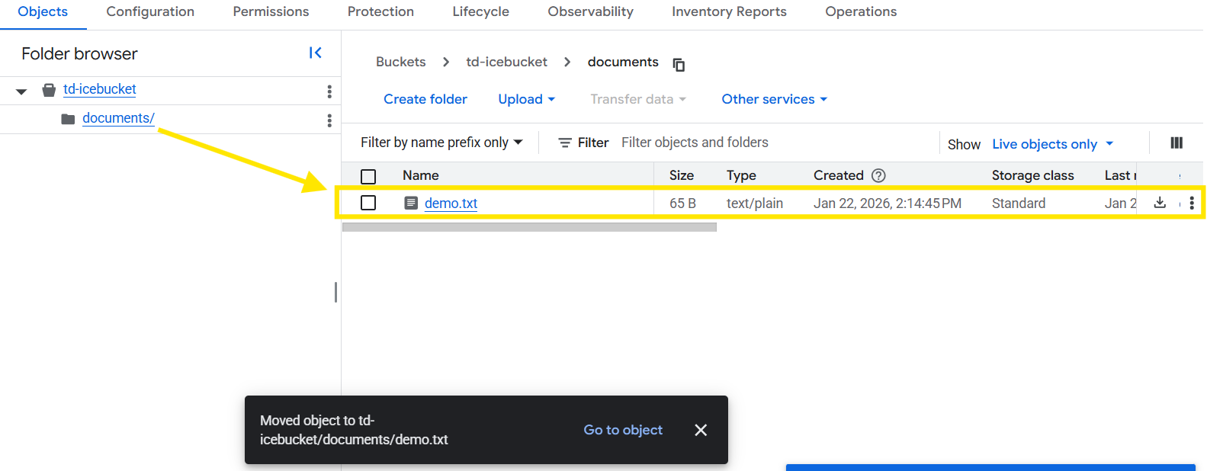
Task: Copy the documents folder path
Action: 679,64
